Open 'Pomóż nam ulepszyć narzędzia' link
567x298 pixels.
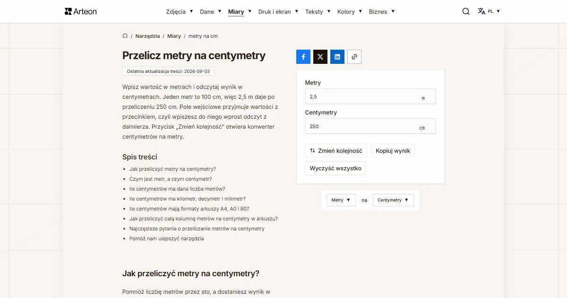pos(167,238)
